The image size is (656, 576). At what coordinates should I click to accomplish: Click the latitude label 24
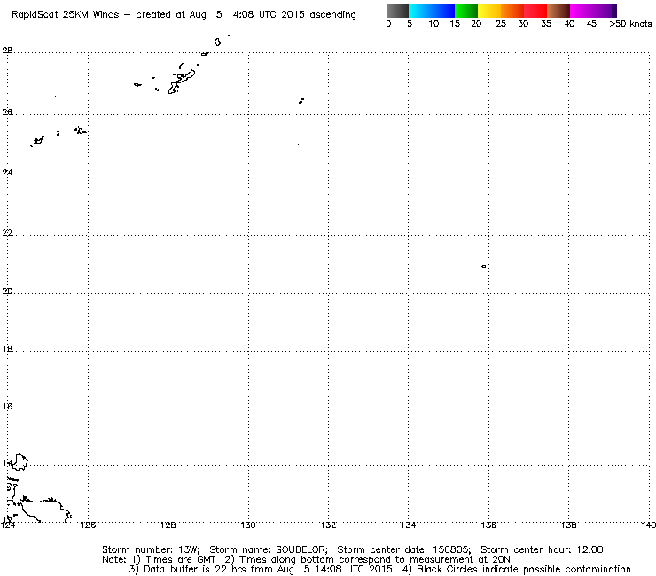coord(7,172)
